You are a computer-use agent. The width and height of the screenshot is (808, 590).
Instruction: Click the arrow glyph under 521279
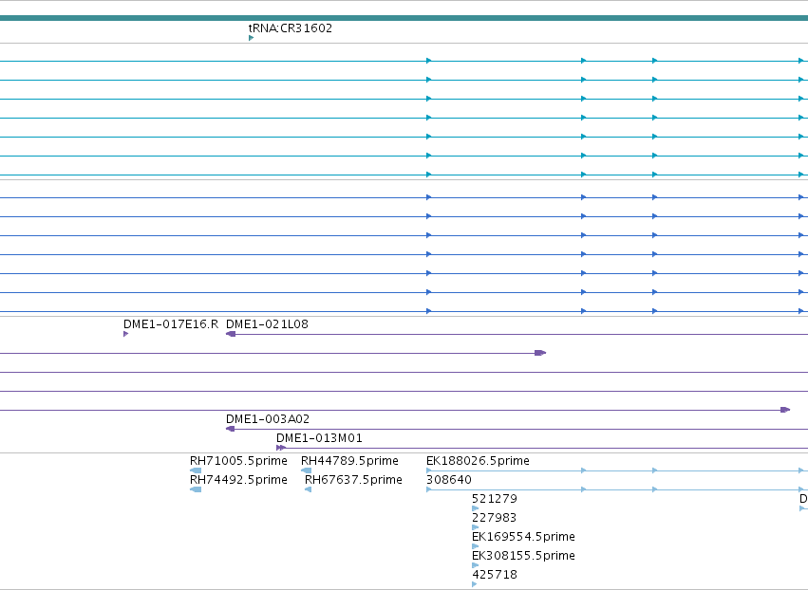pos(475,508)
